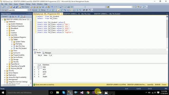Open the Tools menu
Screen dimensions: 169x95
(x=34, y=4)
